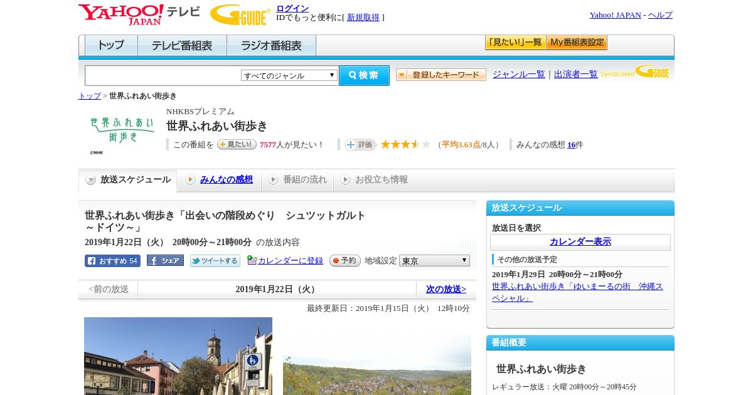Click the 2019年1月29日 20時00分～21時00分 schedule text
753x395 pixels.
click(557, 275)
